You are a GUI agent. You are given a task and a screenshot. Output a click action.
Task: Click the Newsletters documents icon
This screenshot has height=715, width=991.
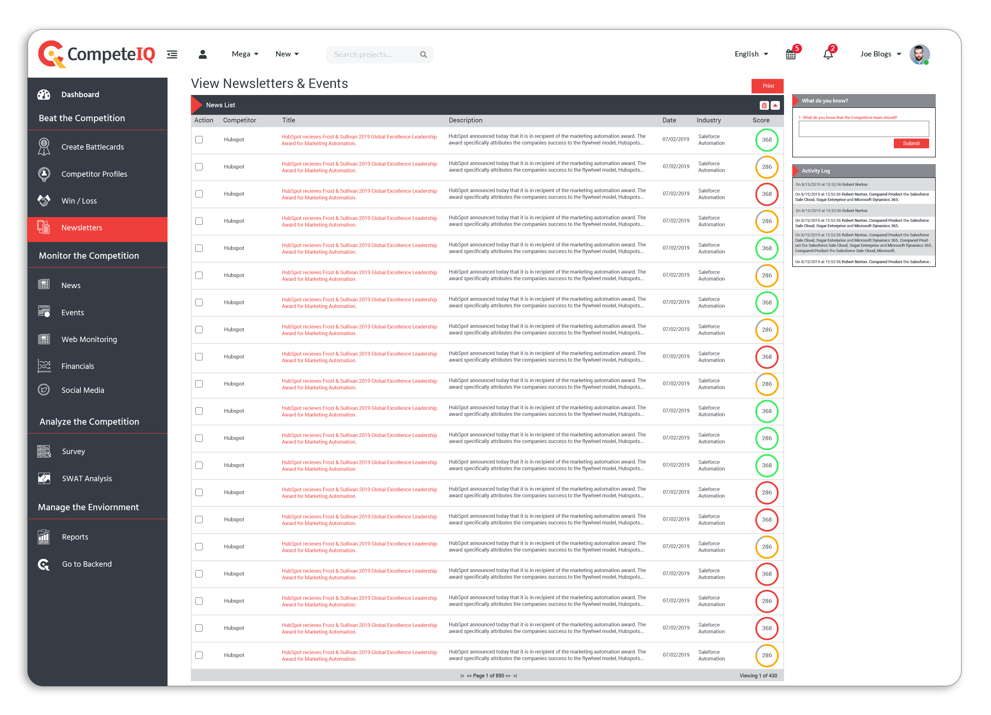44,227
